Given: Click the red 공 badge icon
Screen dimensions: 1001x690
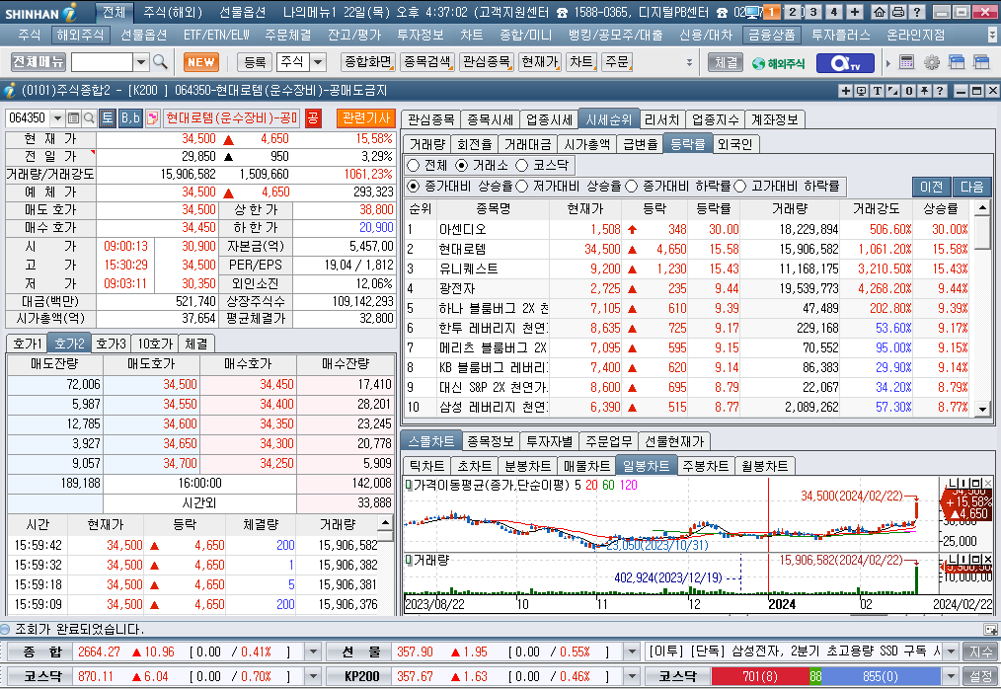Looking at the screenshot, I should 313,118.
